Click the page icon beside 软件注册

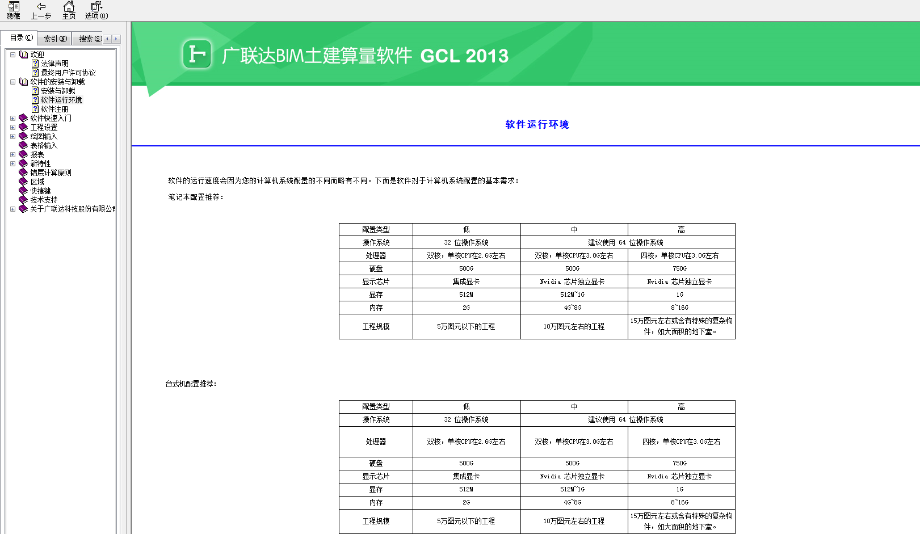(x=35, y=109)
